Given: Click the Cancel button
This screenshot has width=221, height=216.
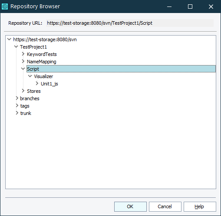Looking at the screenshot, I should pyautogui.click(x=165, y=206).
